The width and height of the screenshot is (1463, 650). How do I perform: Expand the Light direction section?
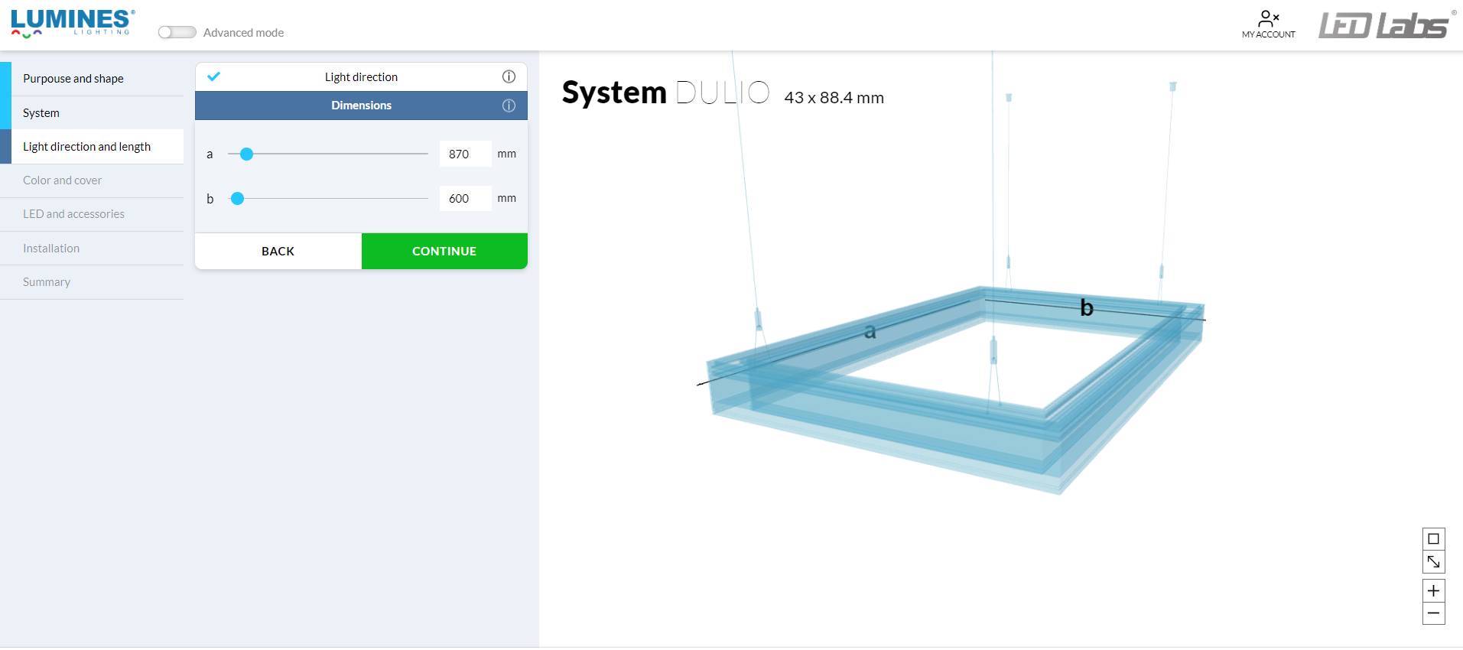coord(361,77)
